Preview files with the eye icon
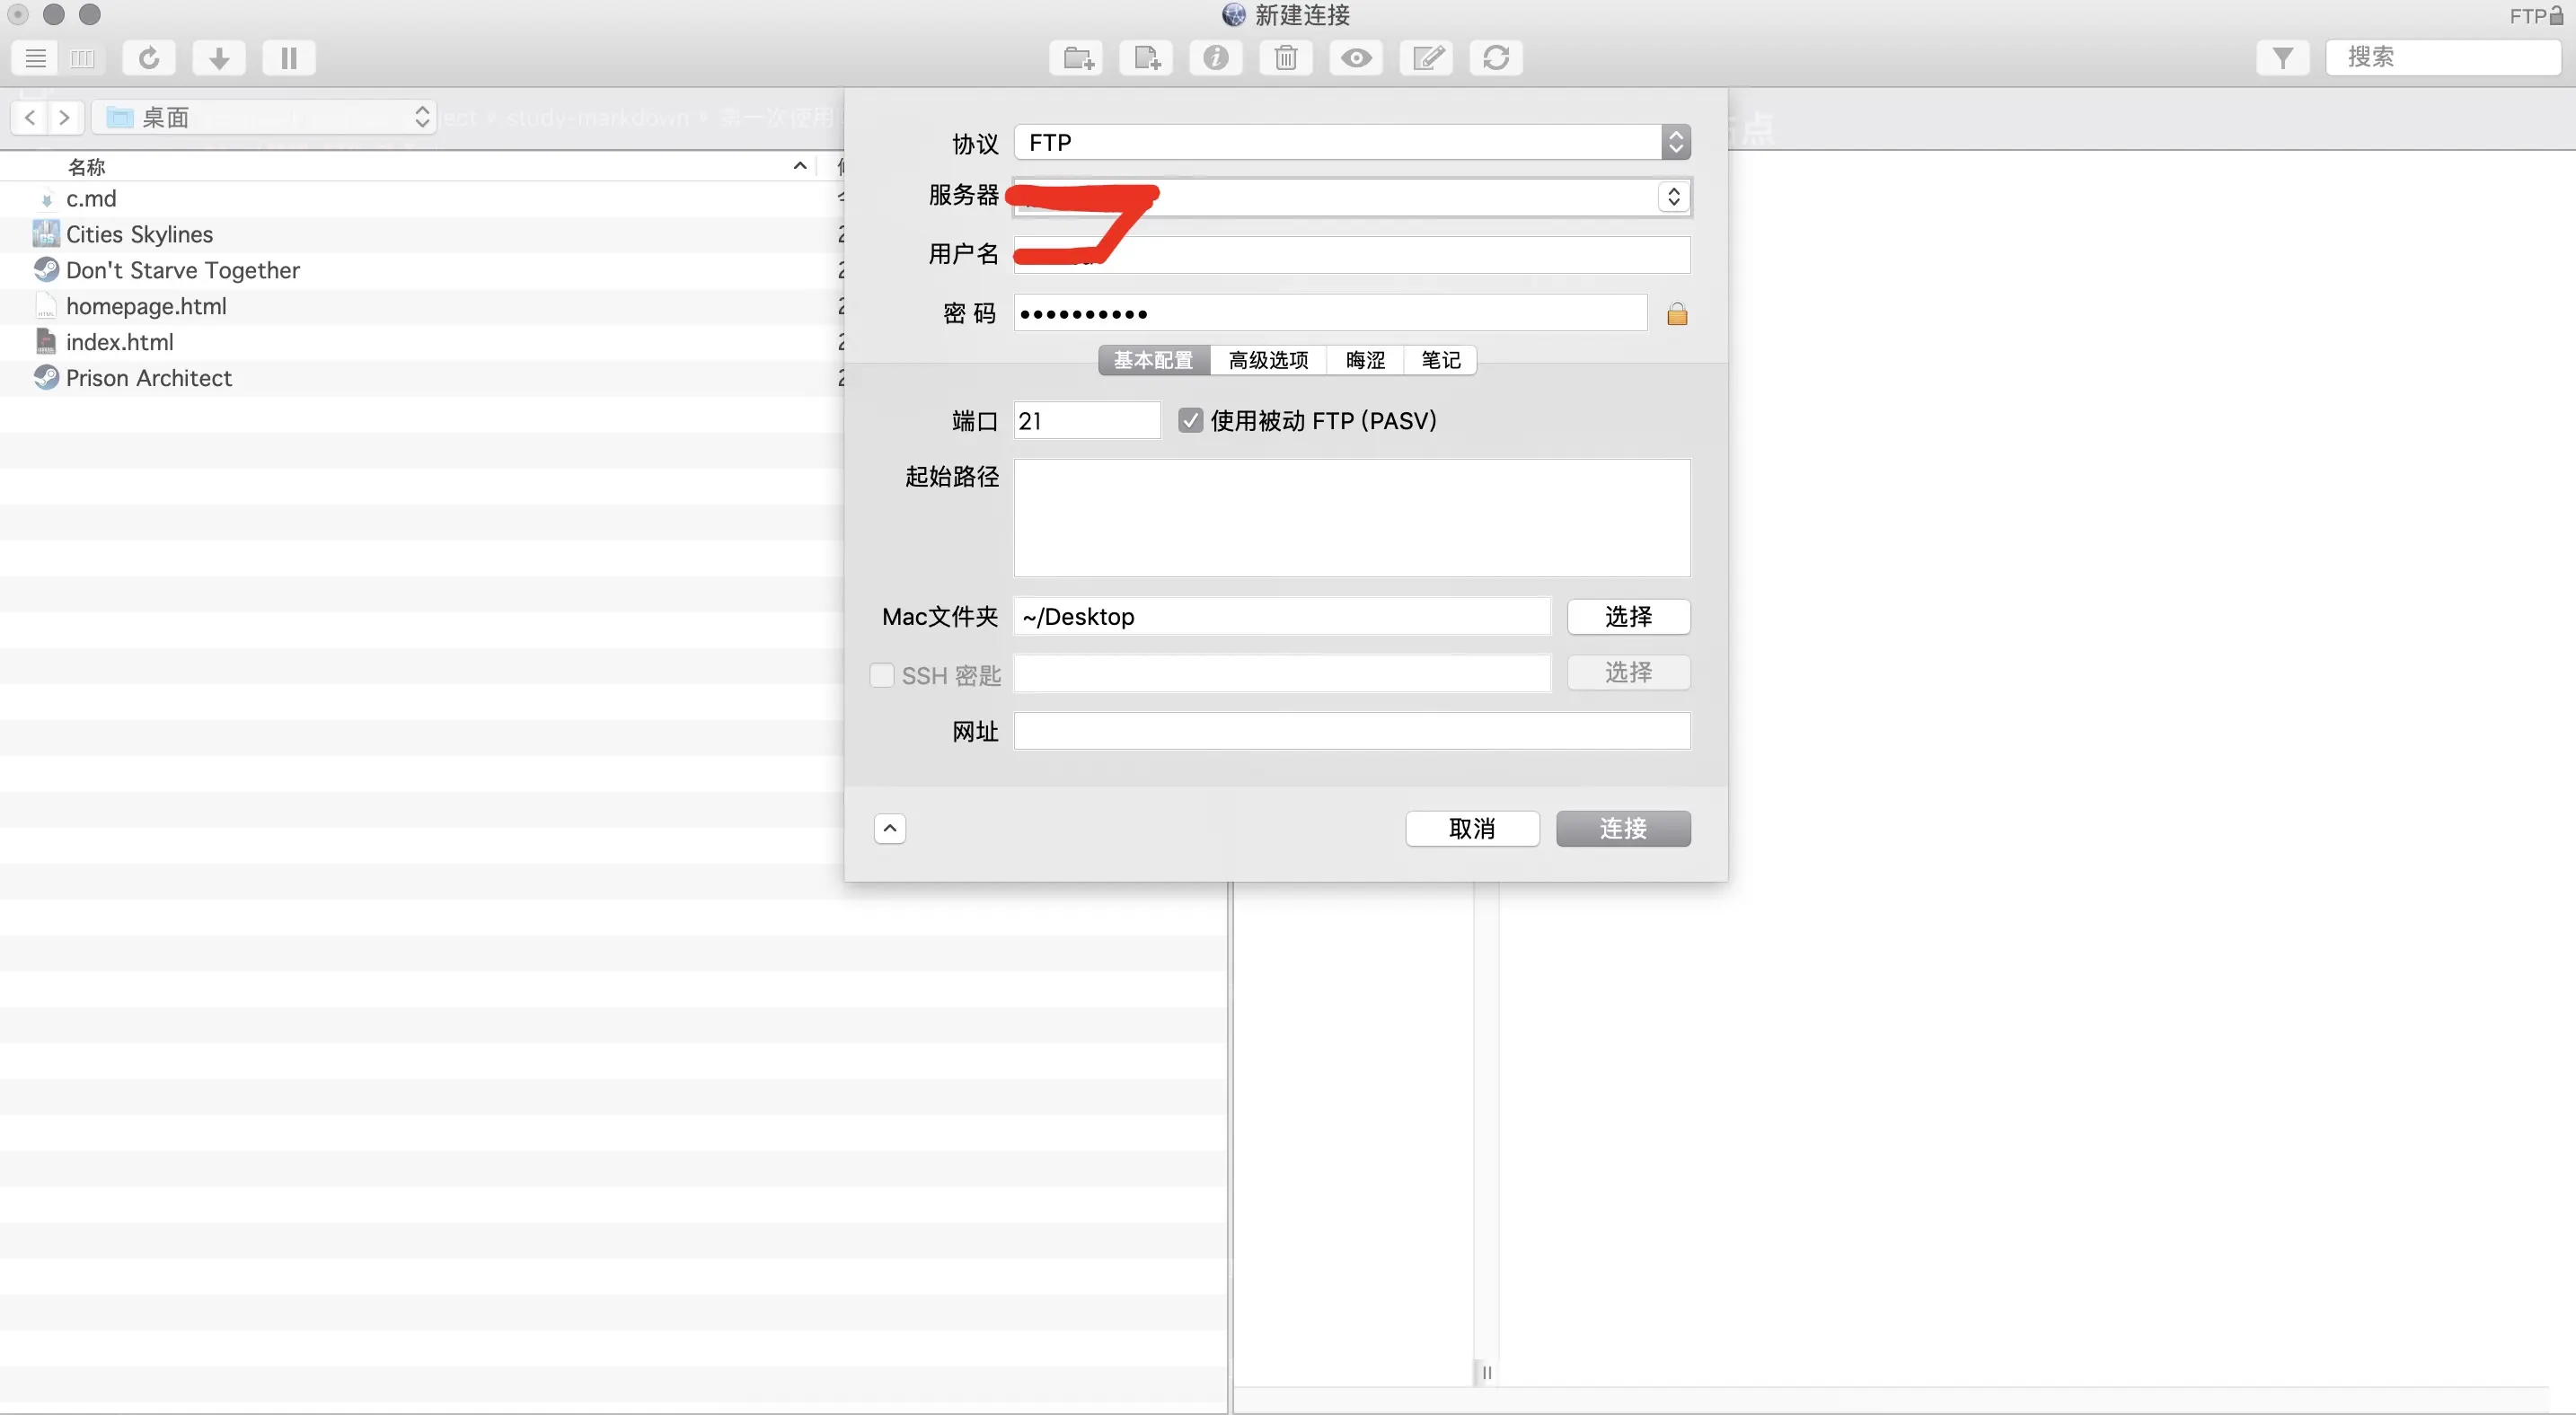This screenshot has height=1415, width=2576. pyautogui.click(x=1355, y=58)
